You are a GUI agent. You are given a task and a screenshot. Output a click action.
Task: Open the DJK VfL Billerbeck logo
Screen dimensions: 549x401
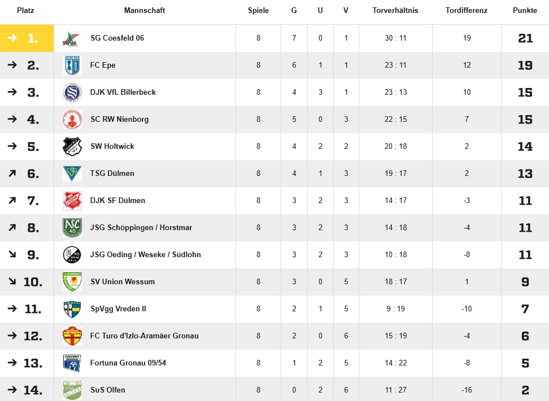[x=72, y=92]
